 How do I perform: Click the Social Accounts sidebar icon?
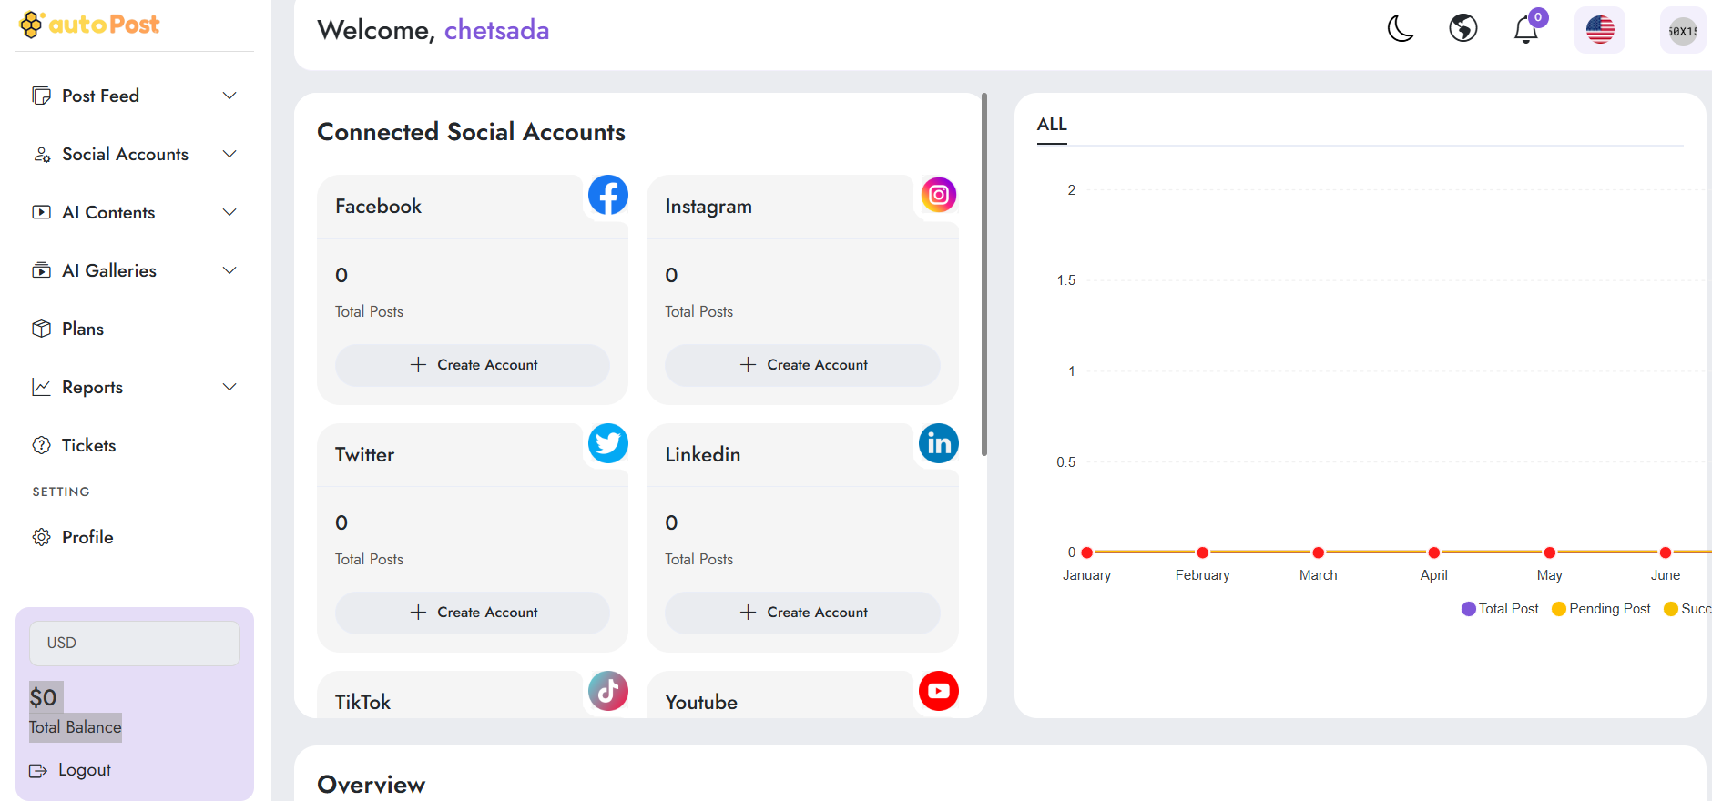(x=41, y=154)
